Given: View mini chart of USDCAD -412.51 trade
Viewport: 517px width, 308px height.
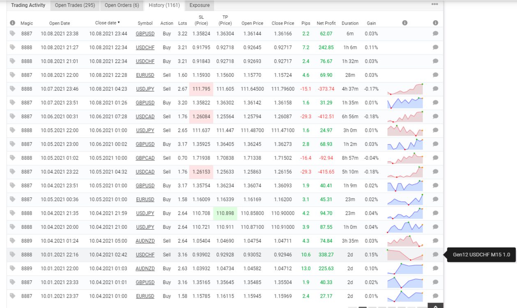Looking at the screenshot, I should tap(405, 117).
